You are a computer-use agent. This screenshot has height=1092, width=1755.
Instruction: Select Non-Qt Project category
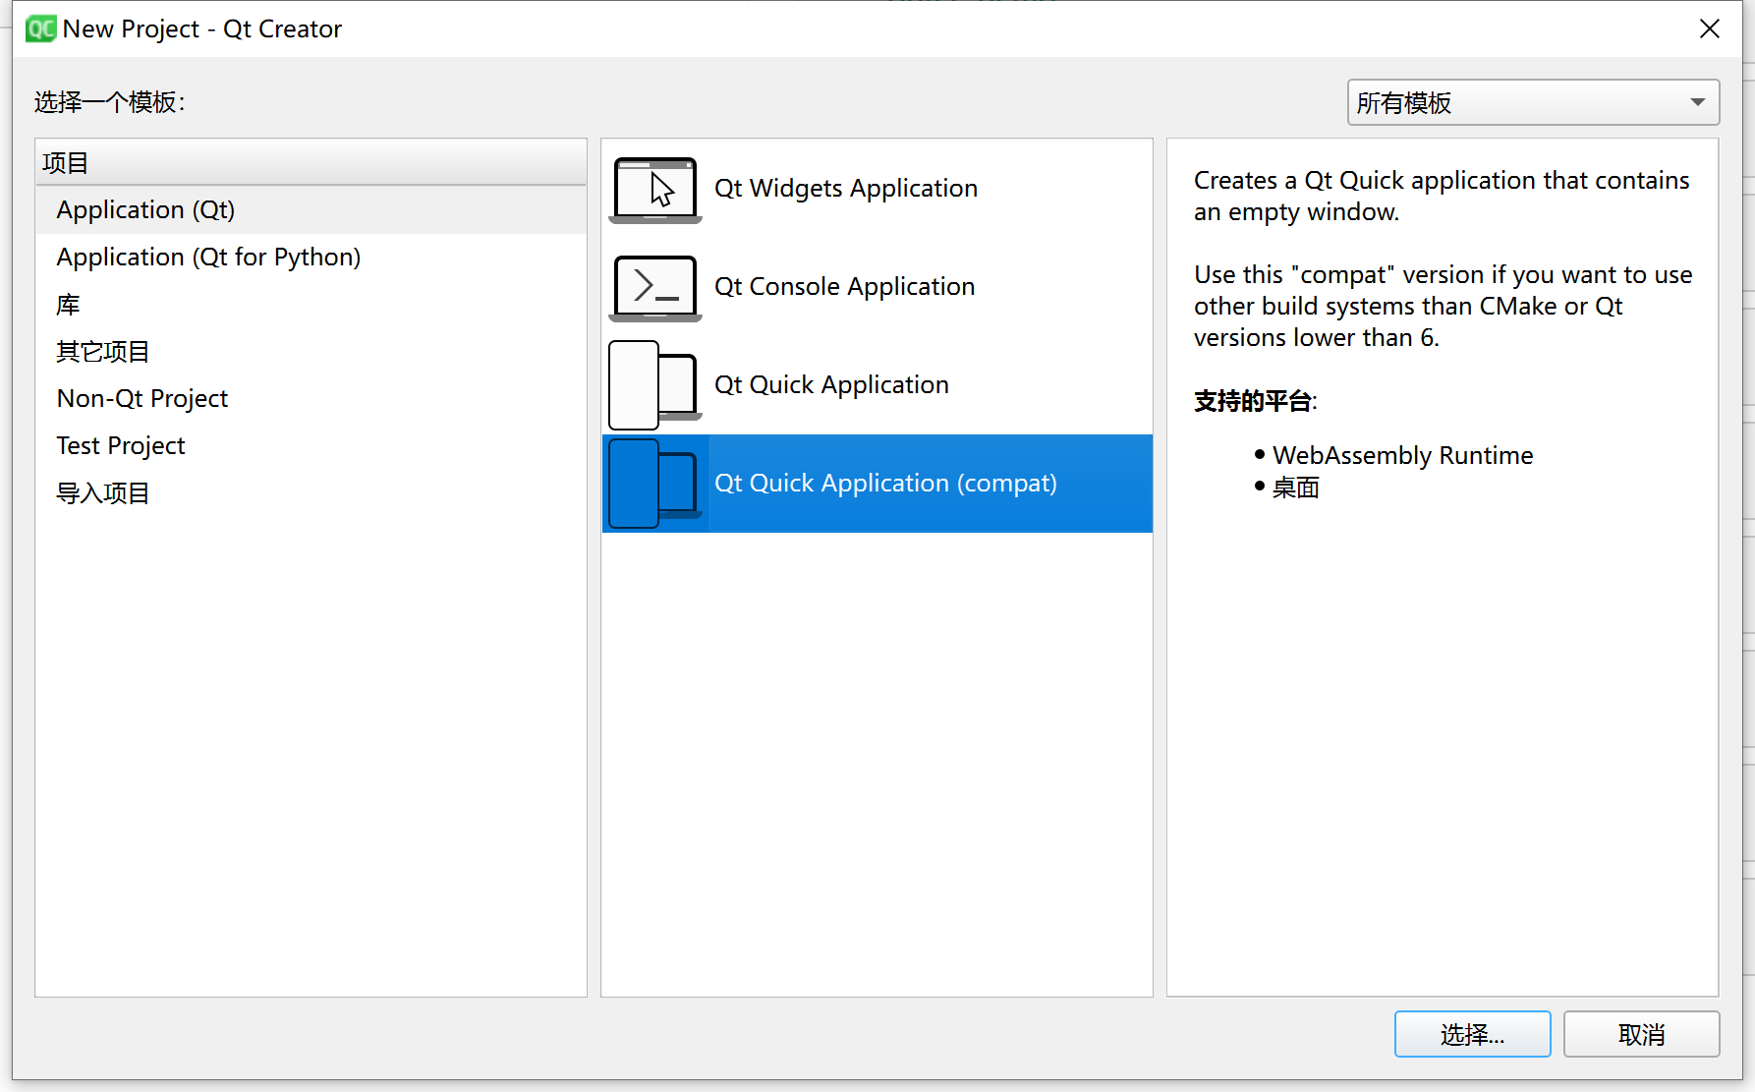pyautogui.click(x=311, y=399)
